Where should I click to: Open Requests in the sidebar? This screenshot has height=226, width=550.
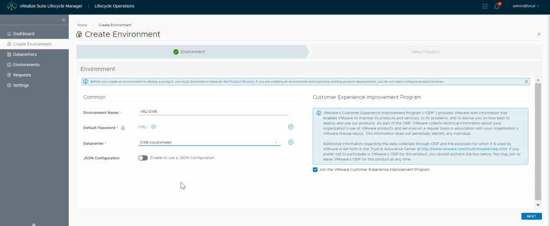tap(34, 75)
